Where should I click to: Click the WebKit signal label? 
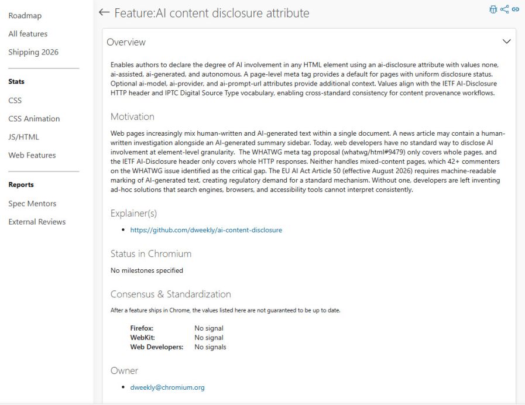pyautogui.click(x=142, y=338)
